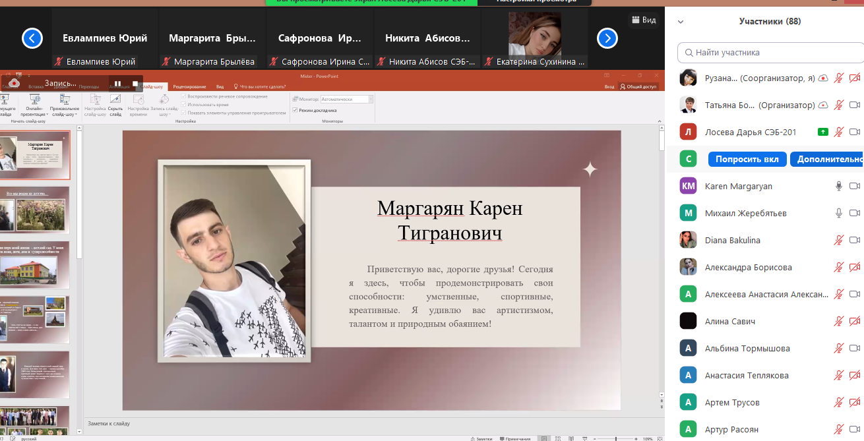This screenshot has height=441, width=864.
Task: Select the first slide thumbnail Маргарян Карен
Action: 34,156
